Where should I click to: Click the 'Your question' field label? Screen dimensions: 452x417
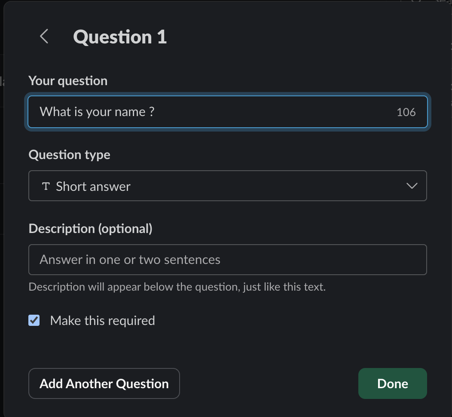click(68, 81)
